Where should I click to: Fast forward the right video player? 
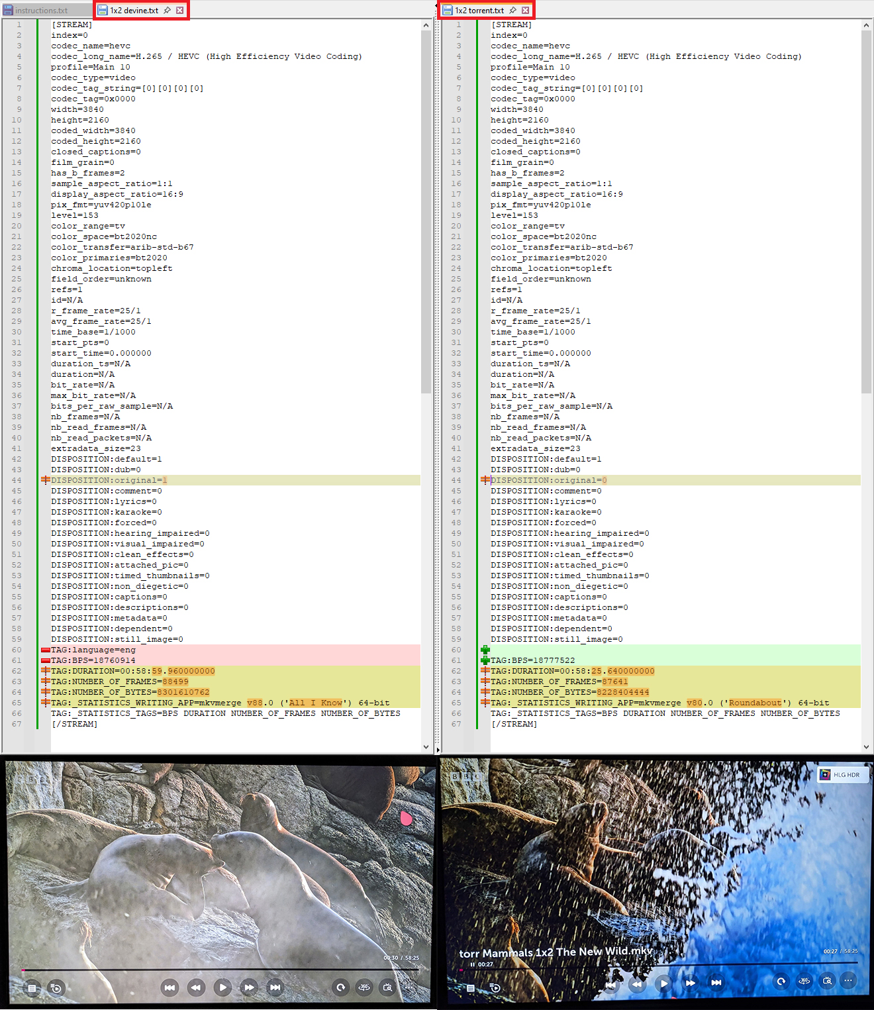coord(690,983)
